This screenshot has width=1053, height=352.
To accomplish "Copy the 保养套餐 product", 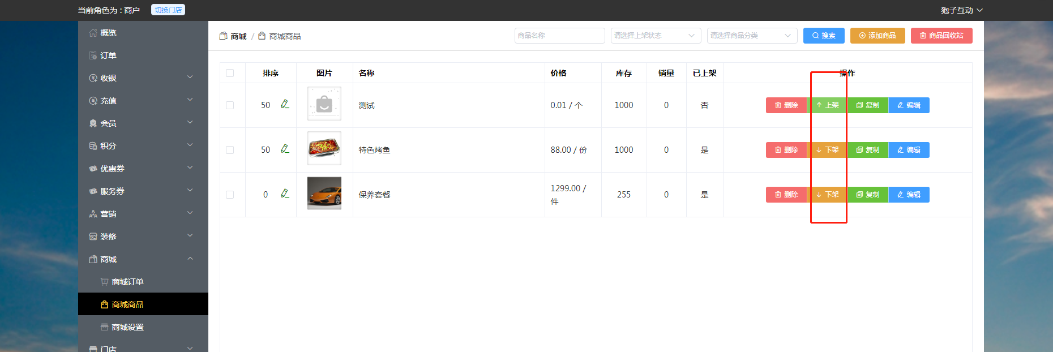I will 868,195.
